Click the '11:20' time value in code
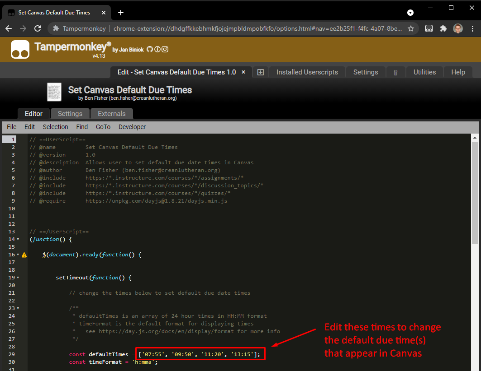Image resolution: width=481 pixels, height=371 pixels. (x=213, y=354)
